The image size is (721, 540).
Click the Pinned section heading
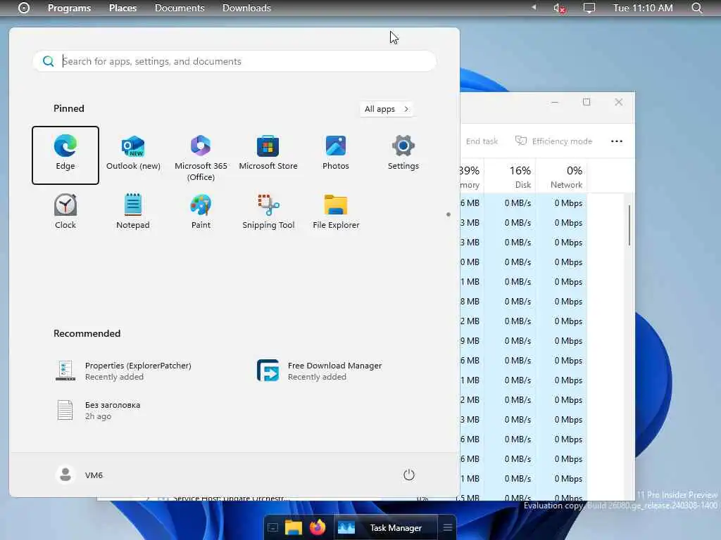click(x=68, y=108)
